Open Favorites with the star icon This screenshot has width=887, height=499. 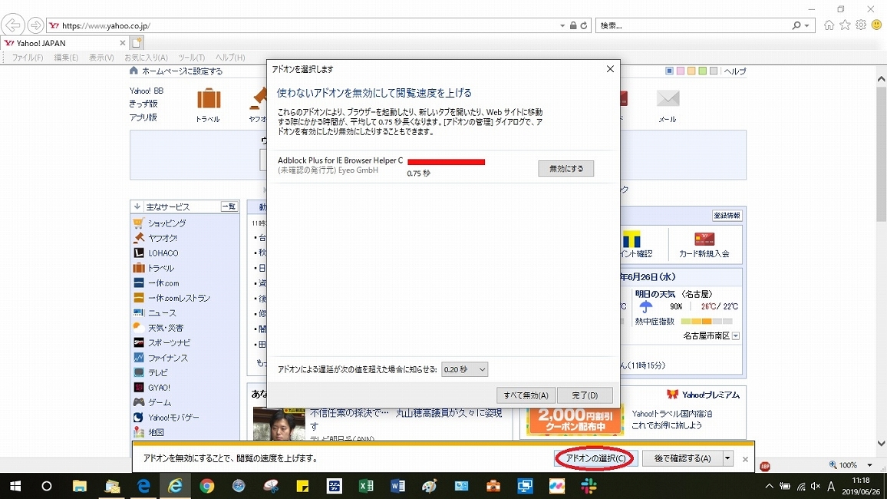coord(845,25)
